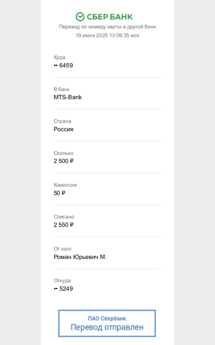Click the В банк label
Screen dimensions: 215x345
[62, 89]
